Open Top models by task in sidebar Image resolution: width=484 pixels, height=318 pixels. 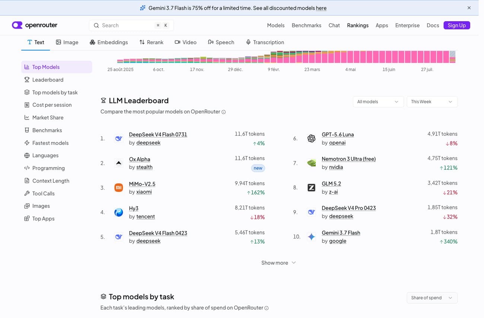(57, 93)
